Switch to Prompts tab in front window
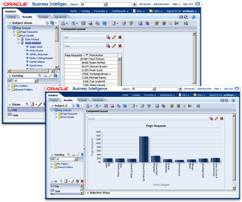 [x=83, y=100]
